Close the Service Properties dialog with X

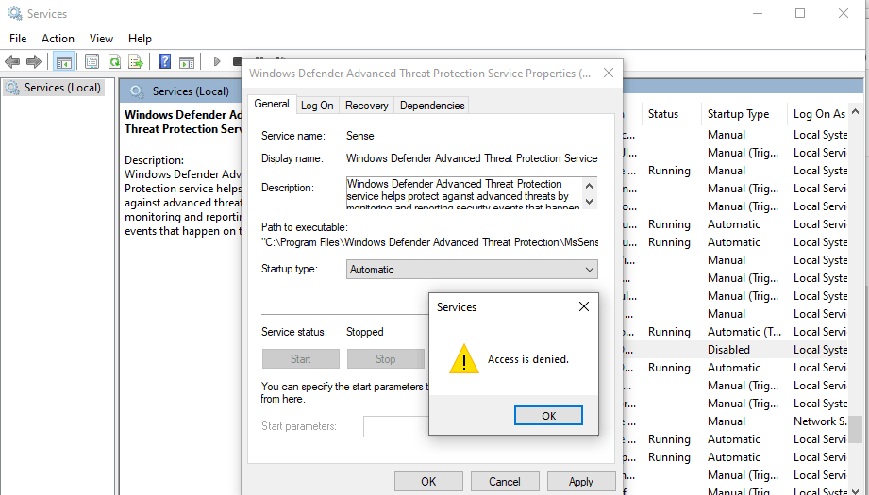pyautogui.click(x=608, y=74)
